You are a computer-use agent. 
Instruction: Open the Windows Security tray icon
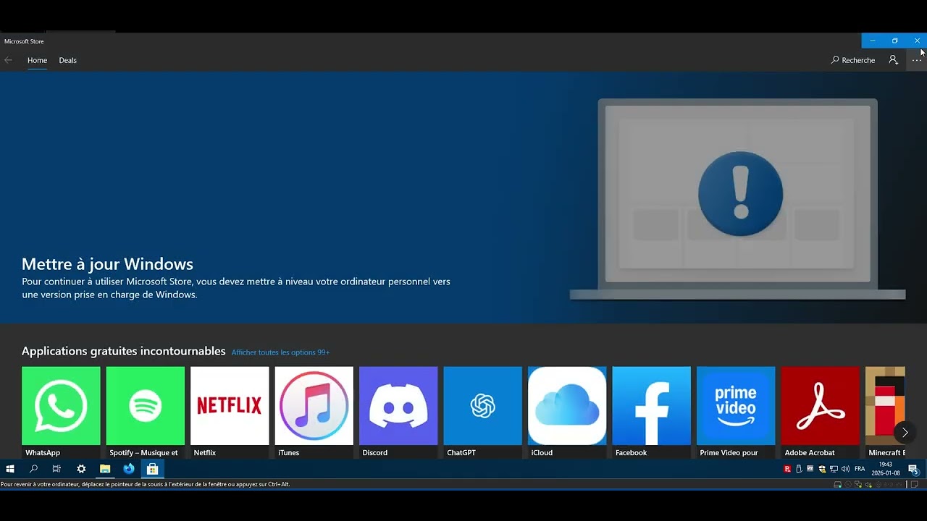coord(822,469)
